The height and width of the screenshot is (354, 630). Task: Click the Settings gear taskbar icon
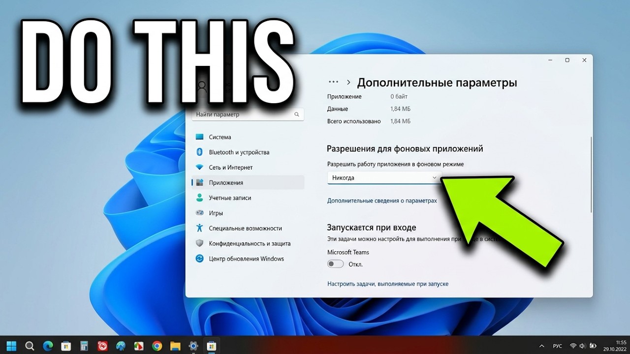click(193, 346)
